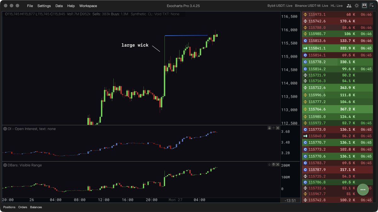Click the users/community icon in title bar
378x212 pixels.
(349, 6)
